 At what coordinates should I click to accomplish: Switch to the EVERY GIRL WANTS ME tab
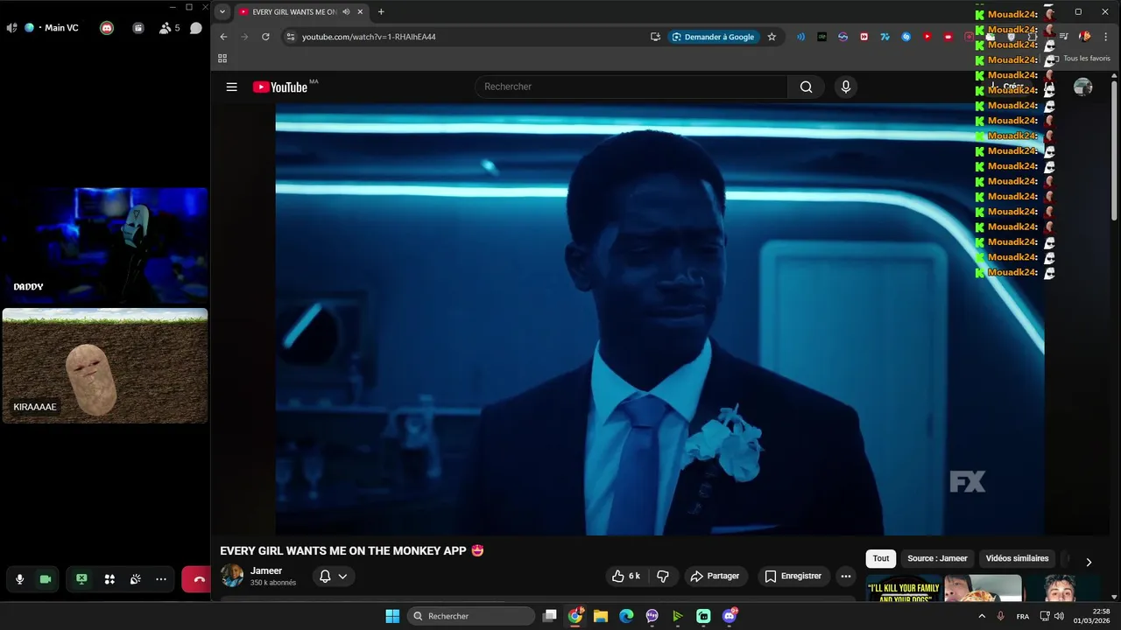point(293,12)
